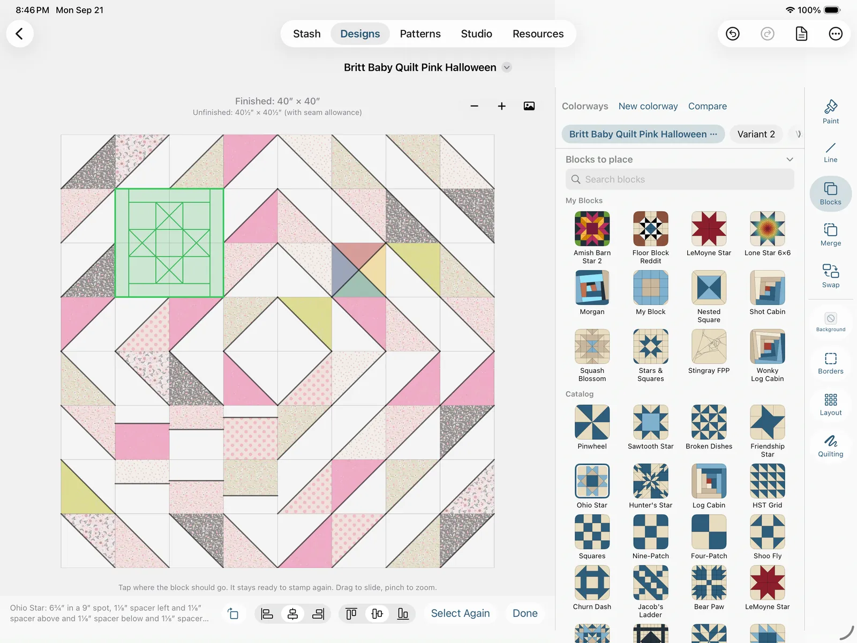Expand the design title dropdown chevron
This screenshot has width=857, height=643.
click(x=507, y=68)
